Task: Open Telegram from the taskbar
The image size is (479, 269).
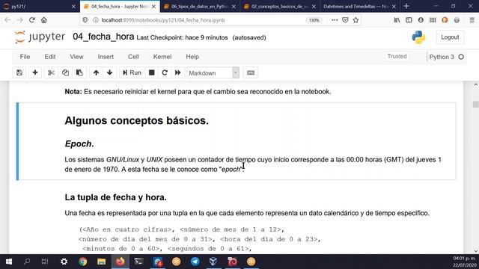Action: [x=195, y=262]
